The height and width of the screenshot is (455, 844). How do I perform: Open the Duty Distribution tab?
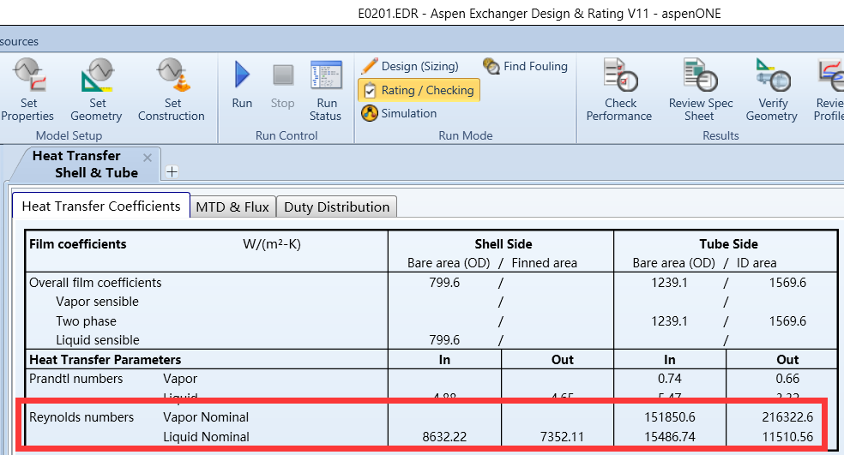[x=336, y=207]
